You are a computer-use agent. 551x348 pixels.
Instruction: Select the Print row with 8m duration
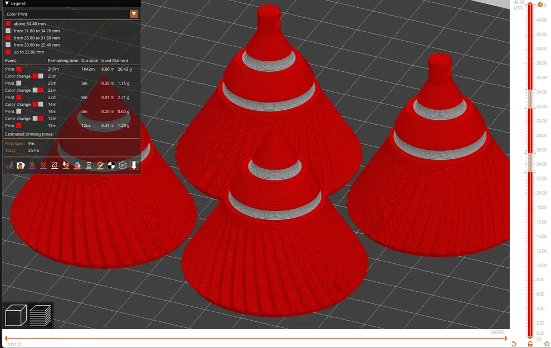click(72, 97)
